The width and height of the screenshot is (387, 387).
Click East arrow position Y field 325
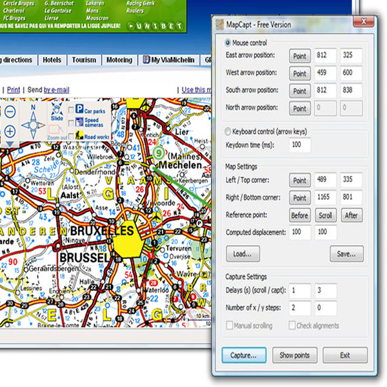(x=352, y=55)
